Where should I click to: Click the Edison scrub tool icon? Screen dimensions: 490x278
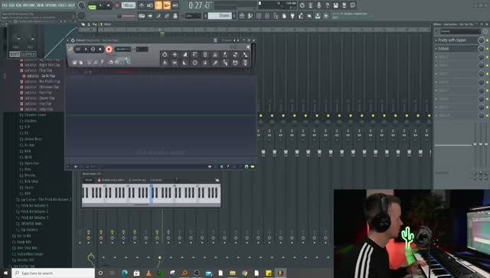coord(93,49)
